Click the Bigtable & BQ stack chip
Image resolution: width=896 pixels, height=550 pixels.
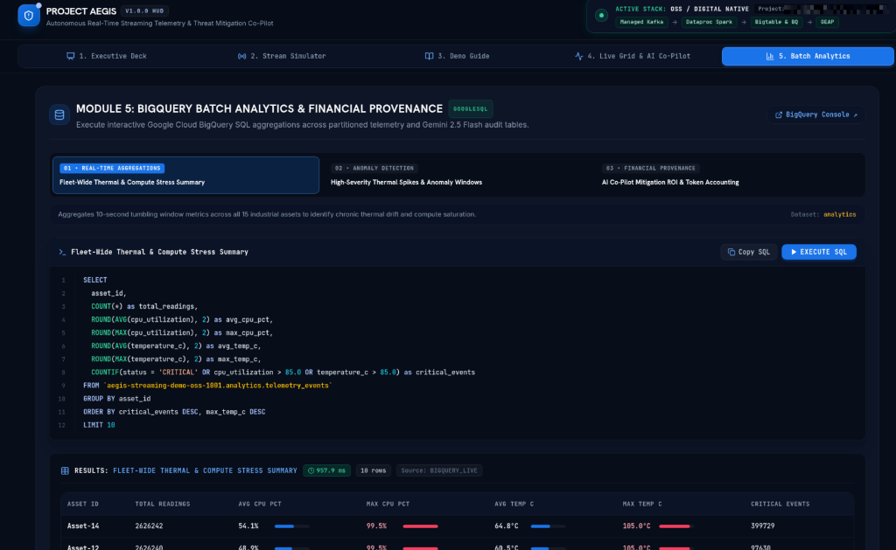[776, 22]
